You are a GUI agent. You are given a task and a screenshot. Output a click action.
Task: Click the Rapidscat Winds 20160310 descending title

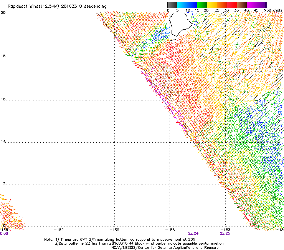pos(57,7)
